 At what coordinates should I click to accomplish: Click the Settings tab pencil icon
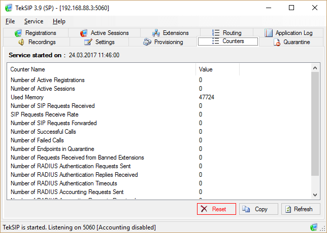88,42
